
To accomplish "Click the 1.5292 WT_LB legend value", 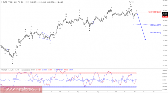I will point(66,70).
